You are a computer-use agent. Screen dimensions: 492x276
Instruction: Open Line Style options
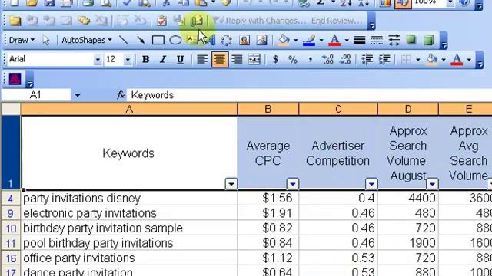(359, 40)
